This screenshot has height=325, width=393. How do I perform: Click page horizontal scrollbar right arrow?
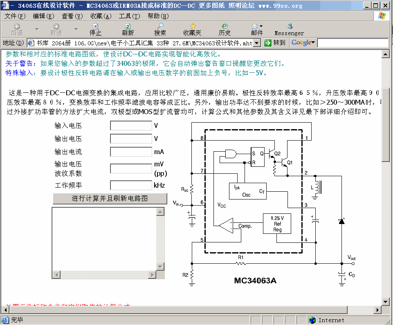(377, 310)
